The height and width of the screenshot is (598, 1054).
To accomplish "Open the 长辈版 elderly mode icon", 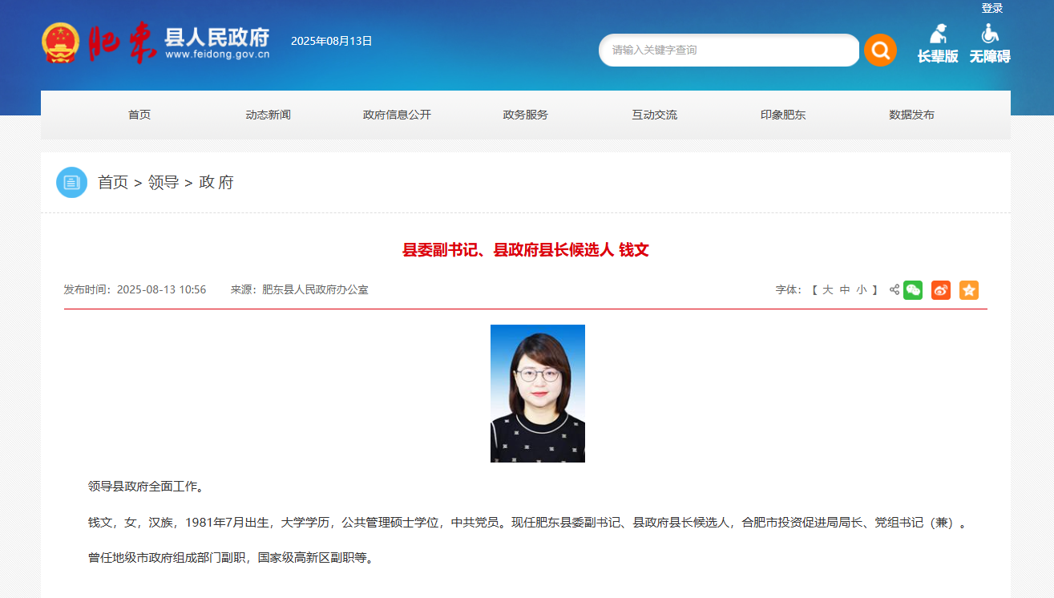I will [938, 43].
